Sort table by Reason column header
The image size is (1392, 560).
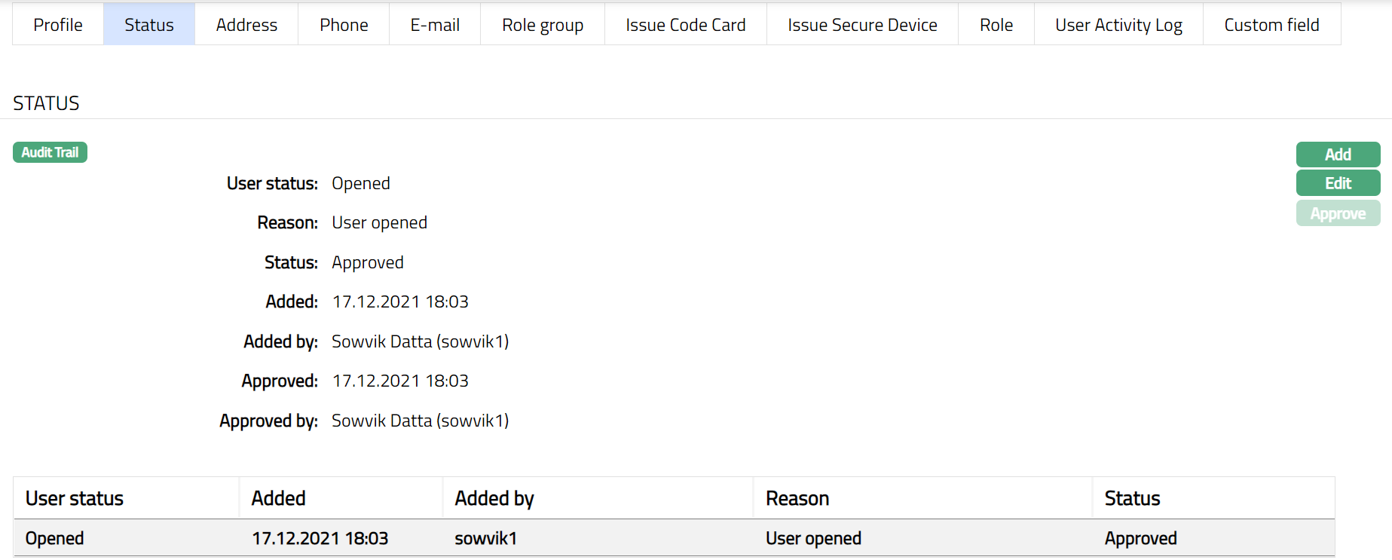click(797, 498)
